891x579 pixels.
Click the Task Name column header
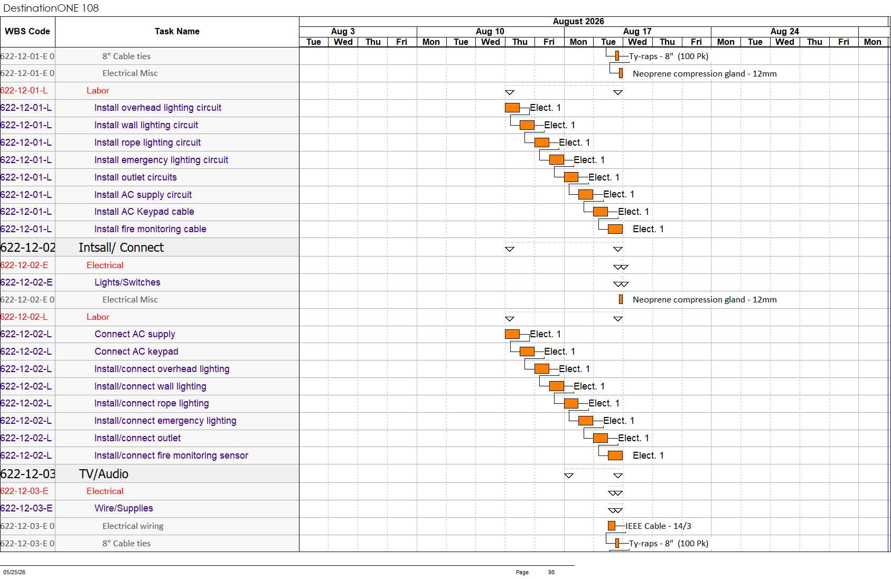(x=177, y=32)
